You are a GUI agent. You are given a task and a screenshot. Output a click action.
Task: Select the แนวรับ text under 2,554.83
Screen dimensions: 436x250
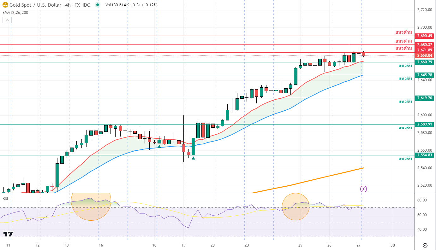405,159
